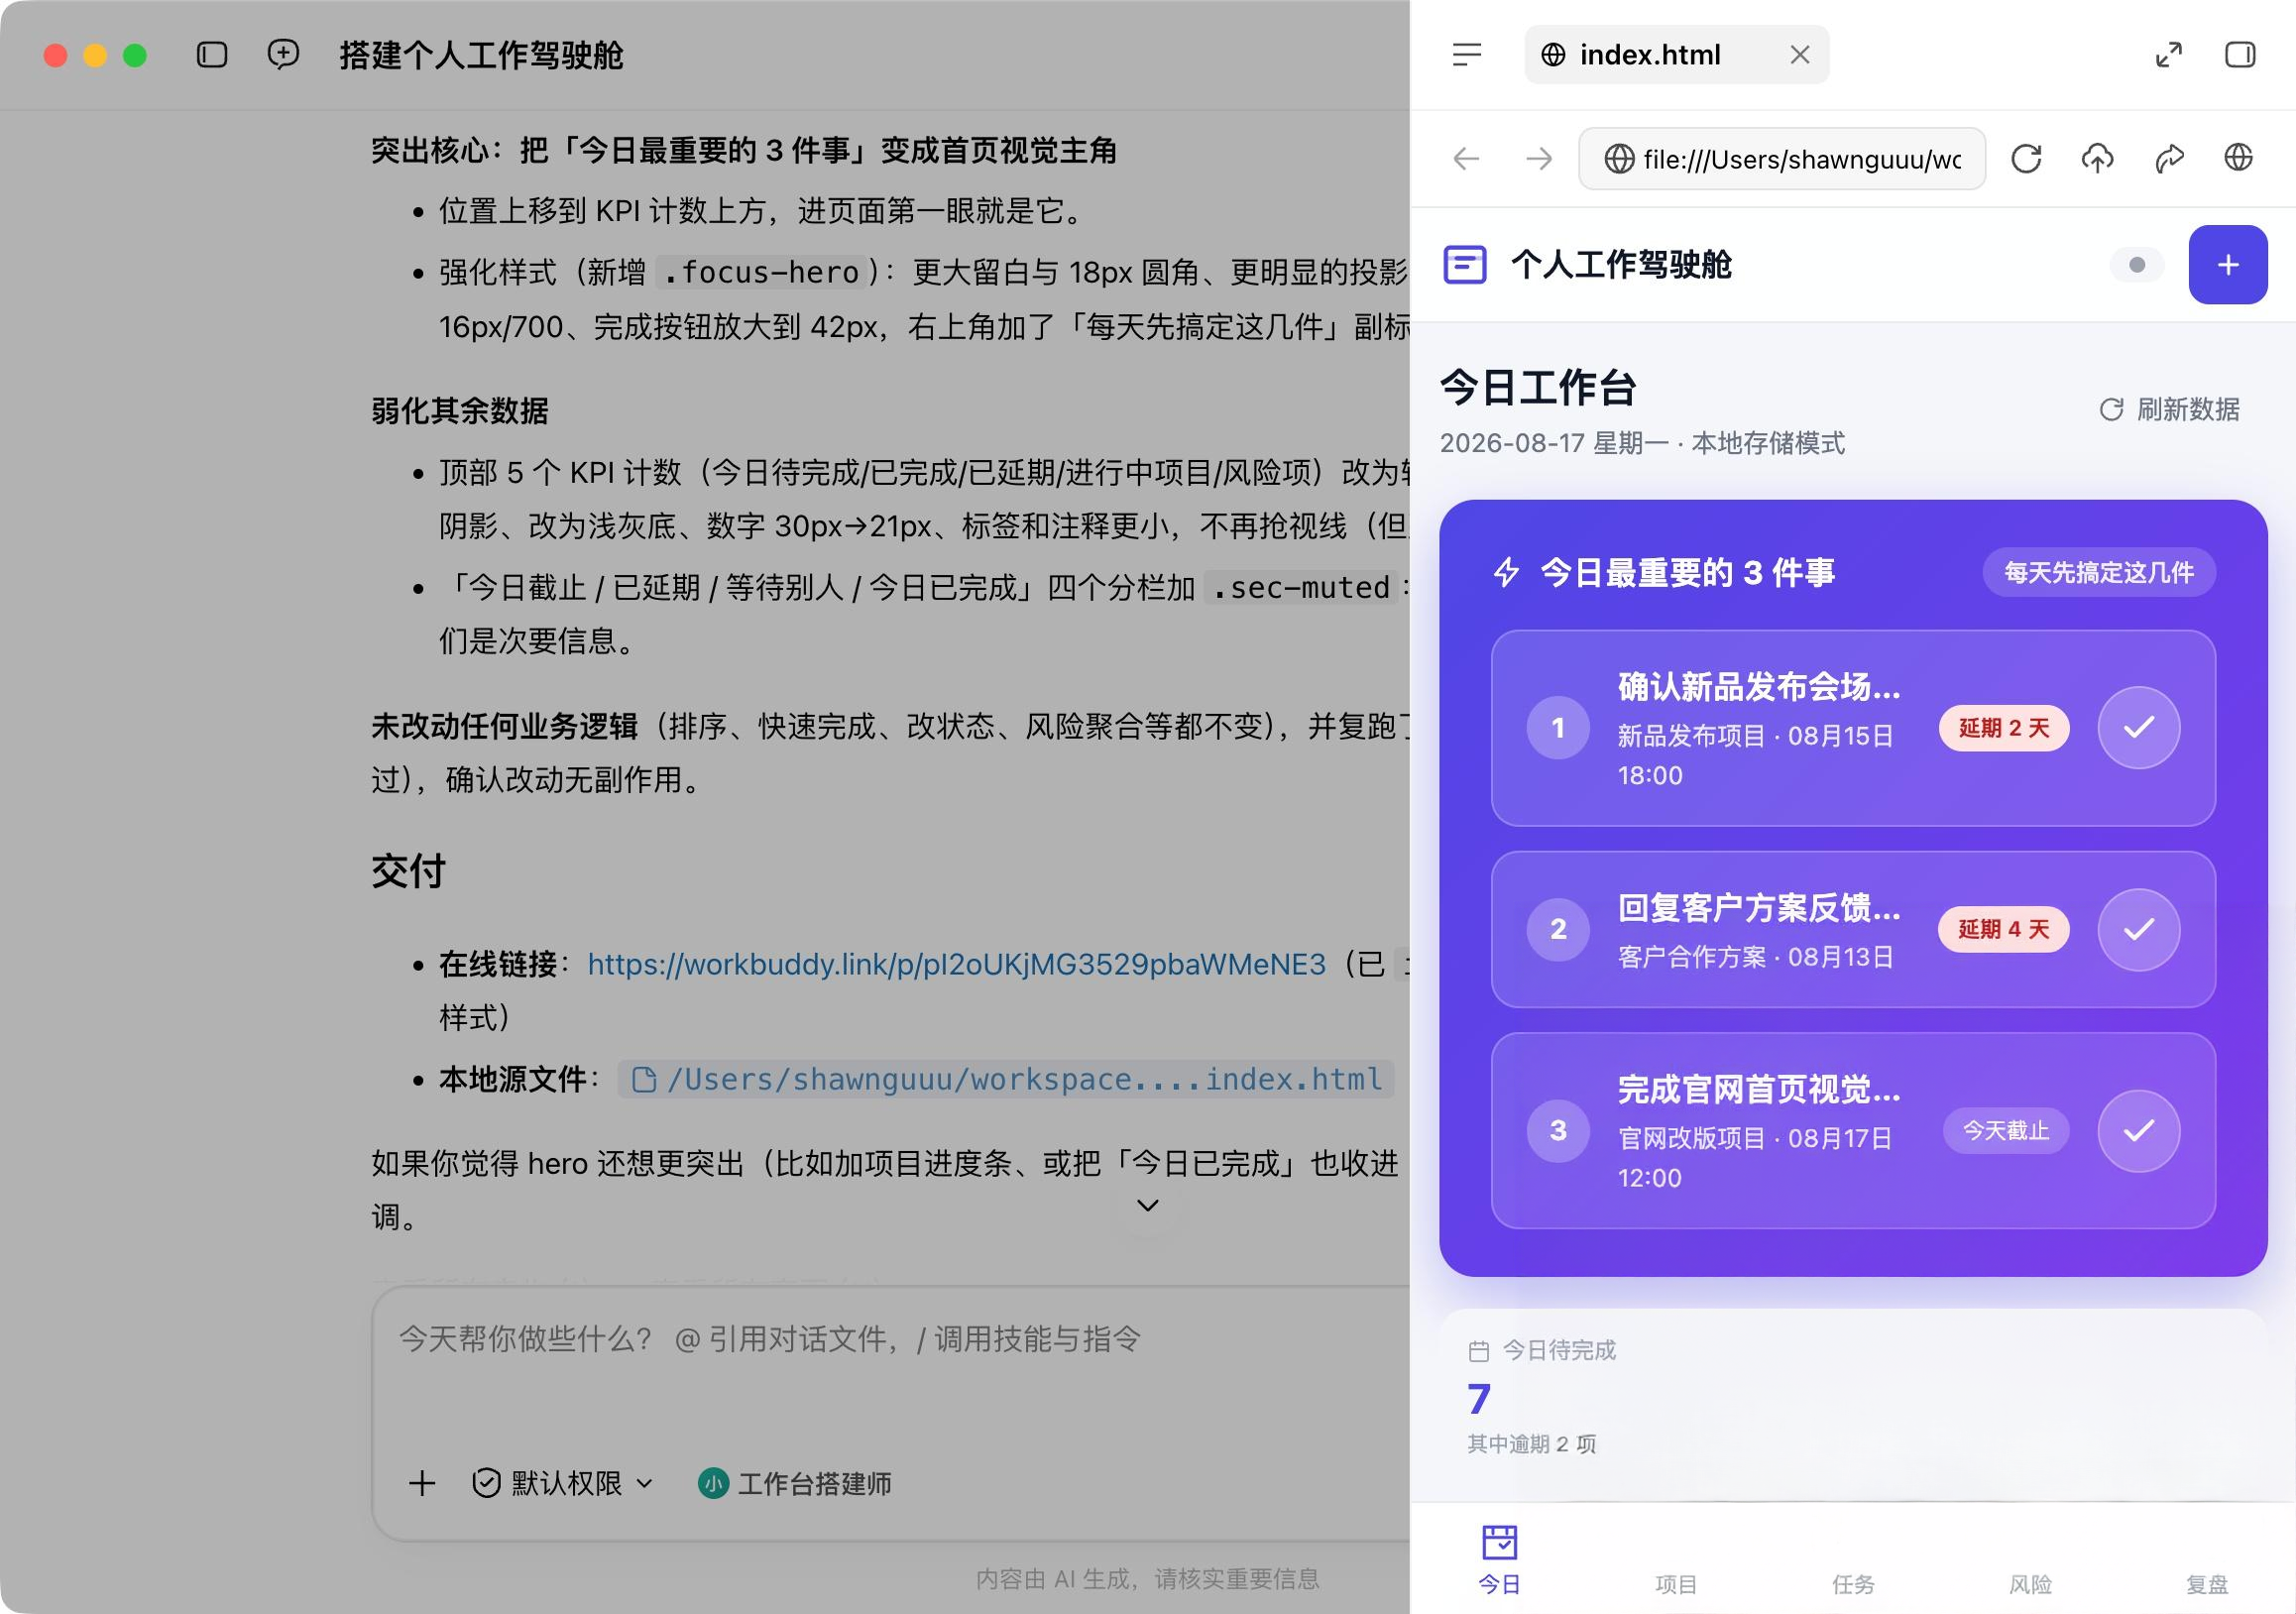Switch to the 任务 bottom tab
This screenshot has height=1614, width=2296.
coord(1853,1583)
